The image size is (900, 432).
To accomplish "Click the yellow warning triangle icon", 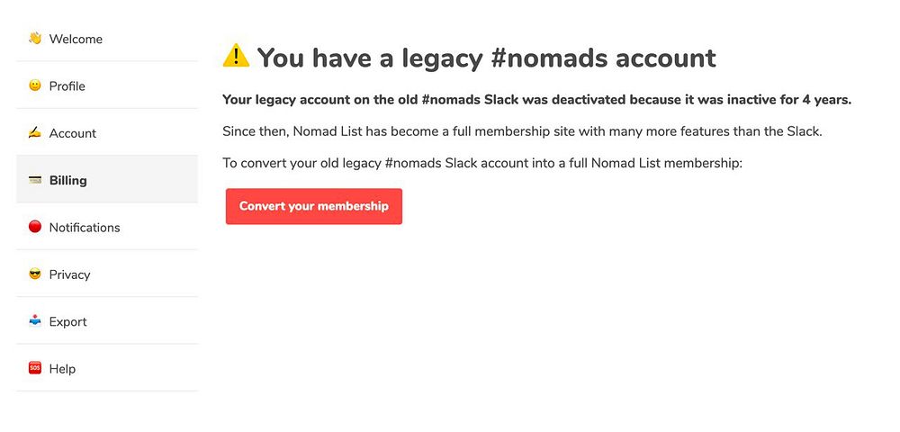I will (236, 56).
